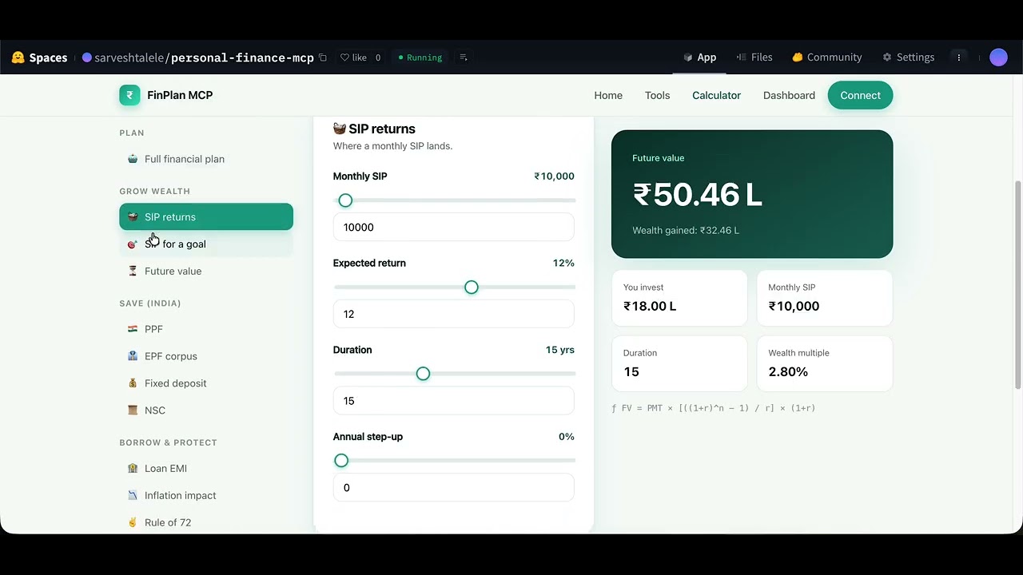Select Full financial plan in the sidebar
Screen dimensions: 1023x575
tap(206, 159)
